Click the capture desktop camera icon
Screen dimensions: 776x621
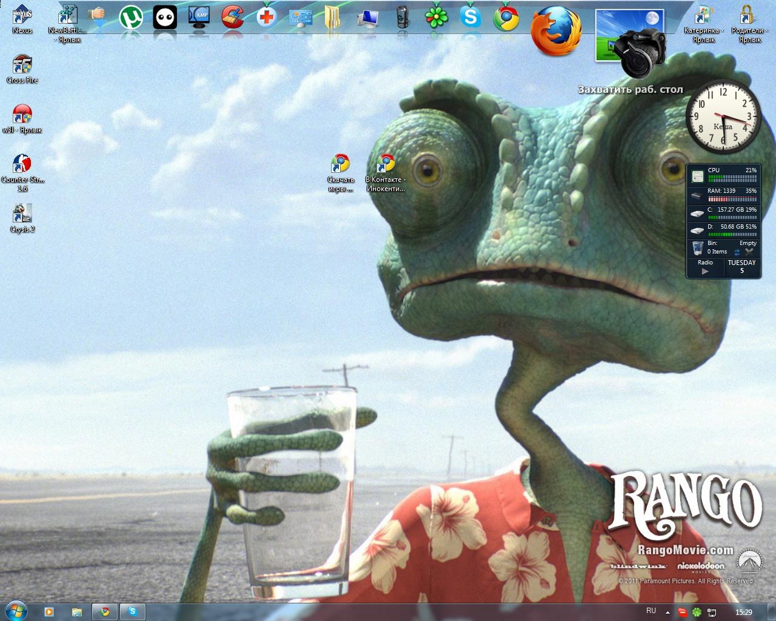(x=640, y=53)
